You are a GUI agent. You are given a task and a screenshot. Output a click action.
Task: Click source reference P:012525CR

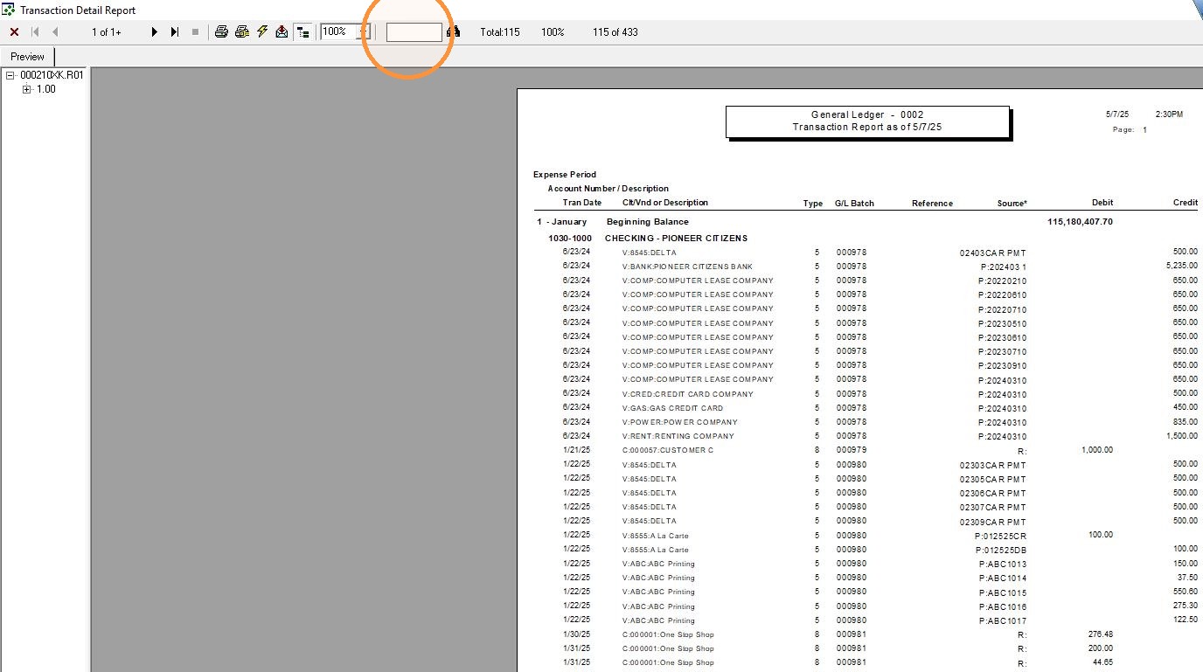tap(1000, 536)
